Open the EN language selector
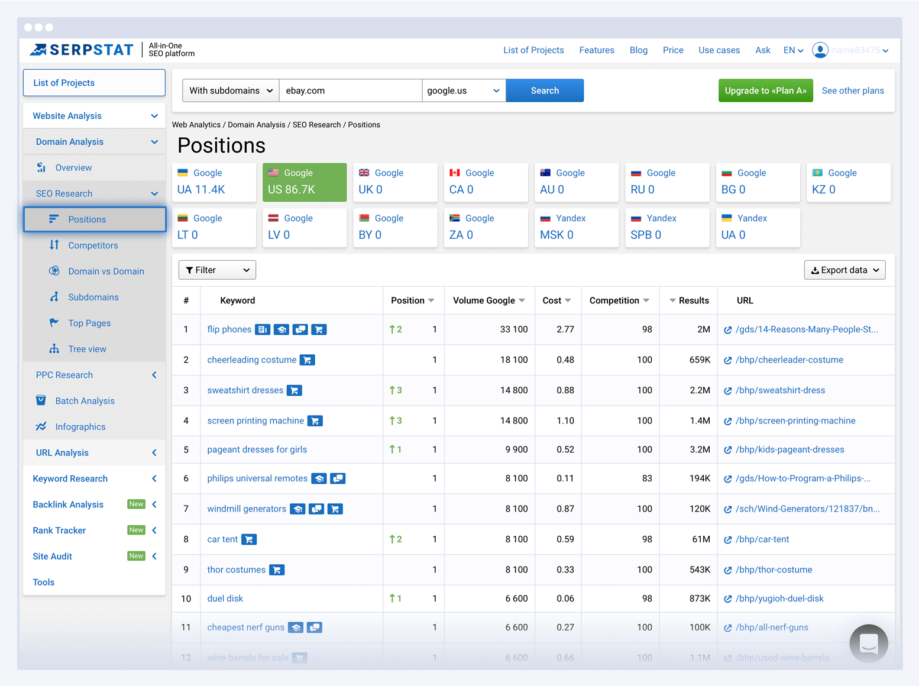Viewport: 919px width, 686px height. 793,50
